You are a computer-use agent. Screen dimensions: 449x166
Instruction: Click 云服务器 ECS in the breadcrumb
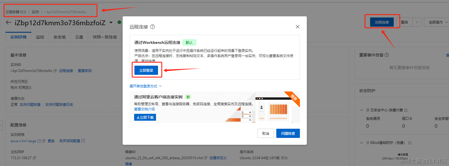click(x=16, y=12)
